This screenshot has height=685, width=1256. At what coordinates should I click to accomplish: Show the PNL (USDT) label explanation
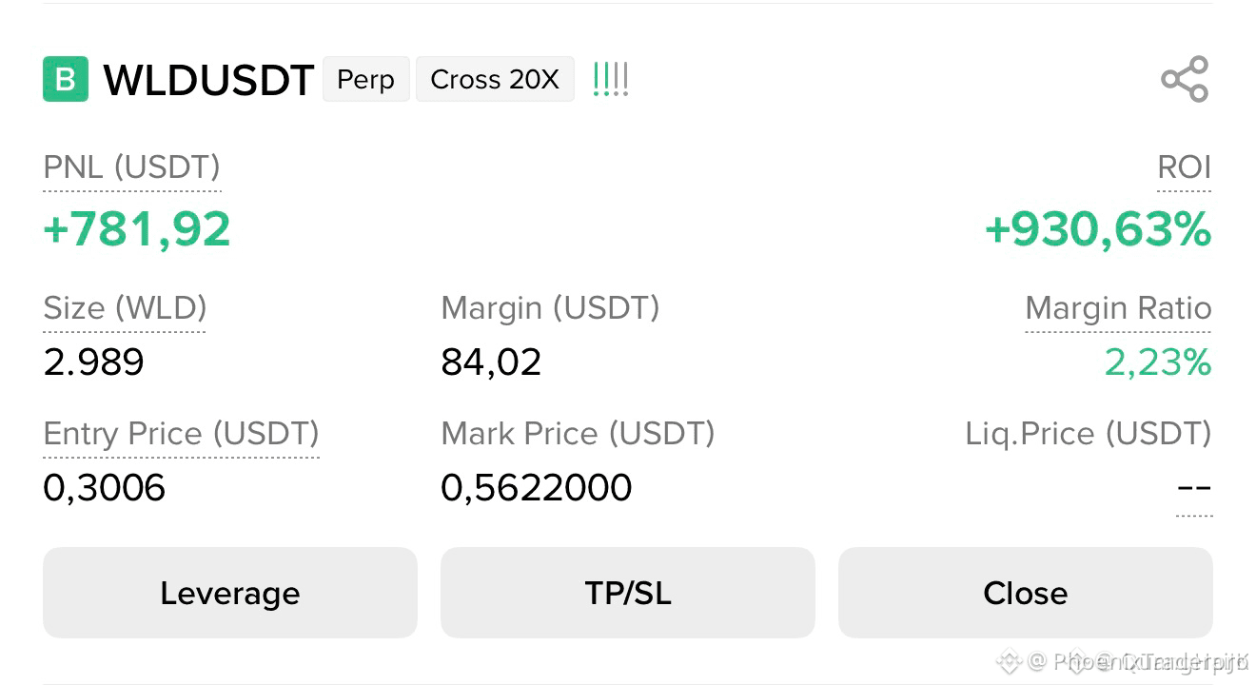point(131,167)
